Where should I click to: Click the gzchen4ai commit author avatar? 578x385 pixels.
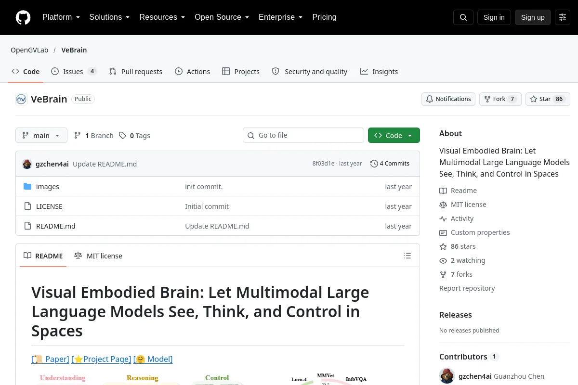coord(27,164)
